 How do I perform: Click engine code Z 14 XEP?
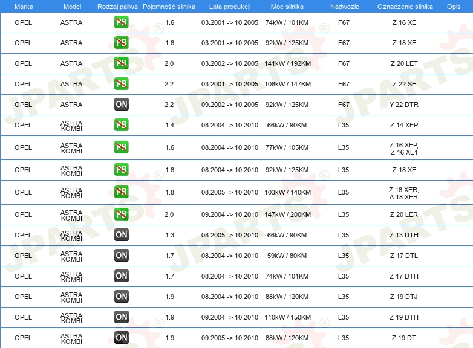(404, 124)
